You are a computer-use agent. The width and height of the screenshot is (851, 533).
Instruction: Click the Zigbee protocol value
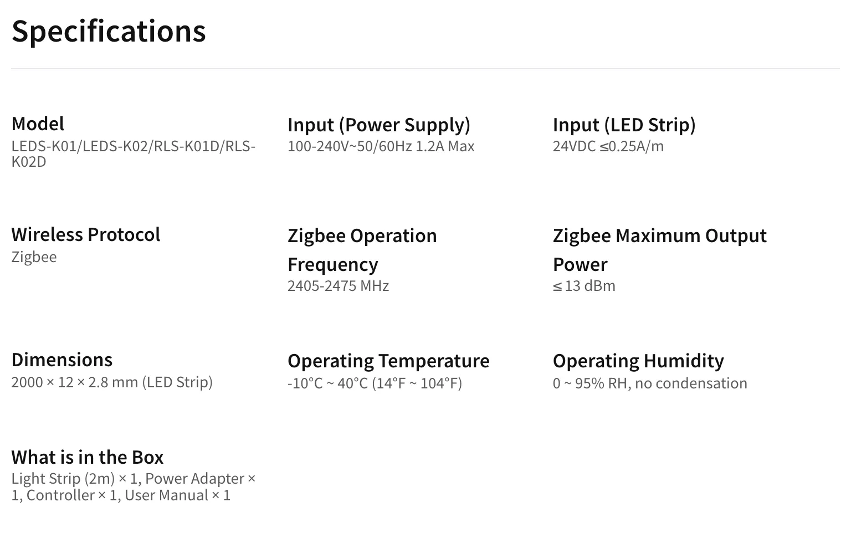pos(34,257)
